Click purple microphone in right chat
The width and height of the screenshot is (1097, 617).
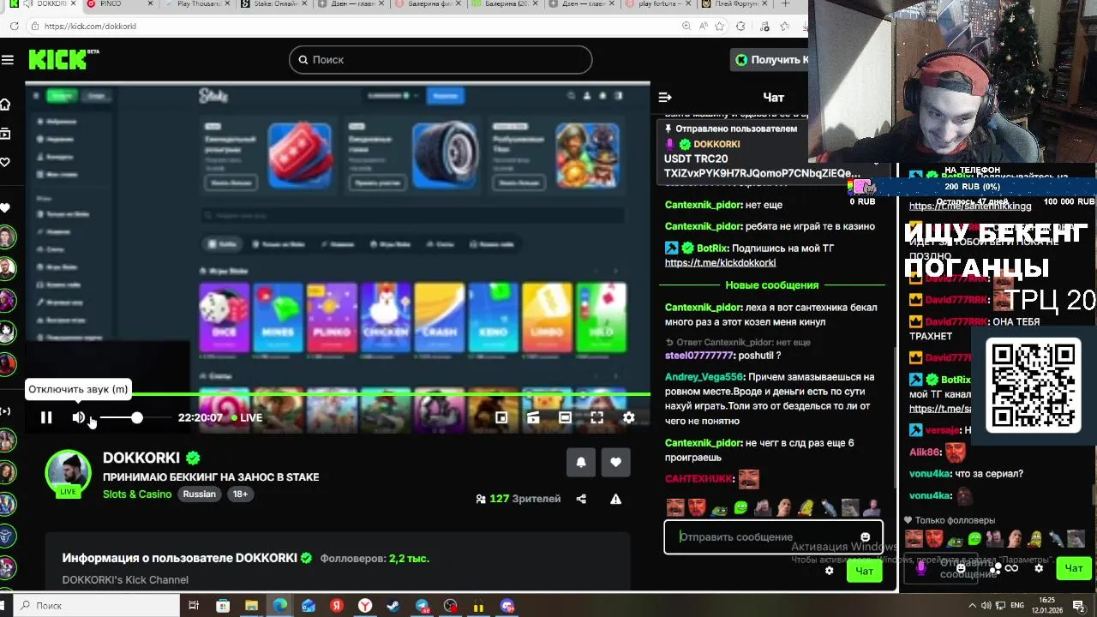tap(920, 567)
